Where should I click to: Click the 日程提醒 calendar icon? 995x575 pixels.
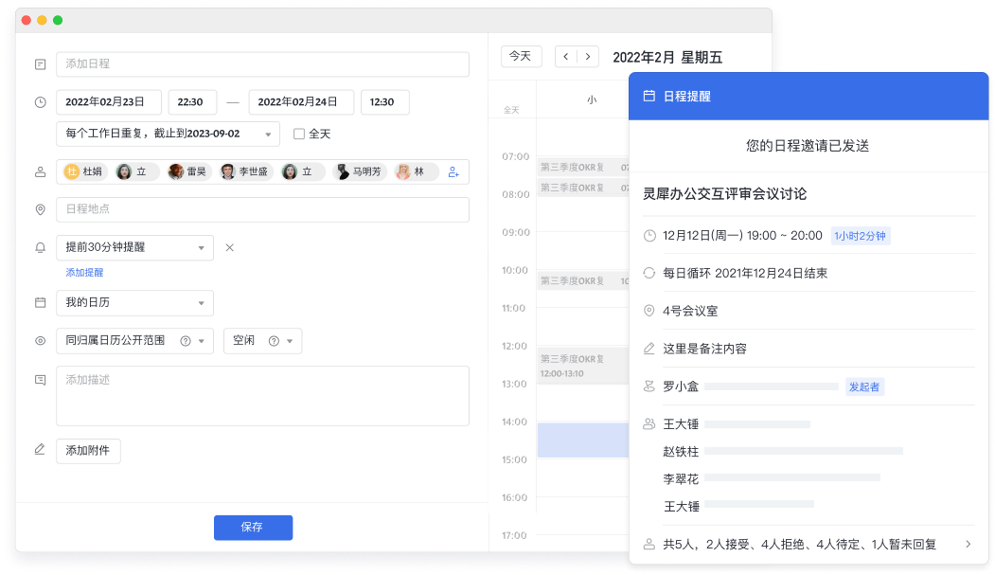pos(649,97)
